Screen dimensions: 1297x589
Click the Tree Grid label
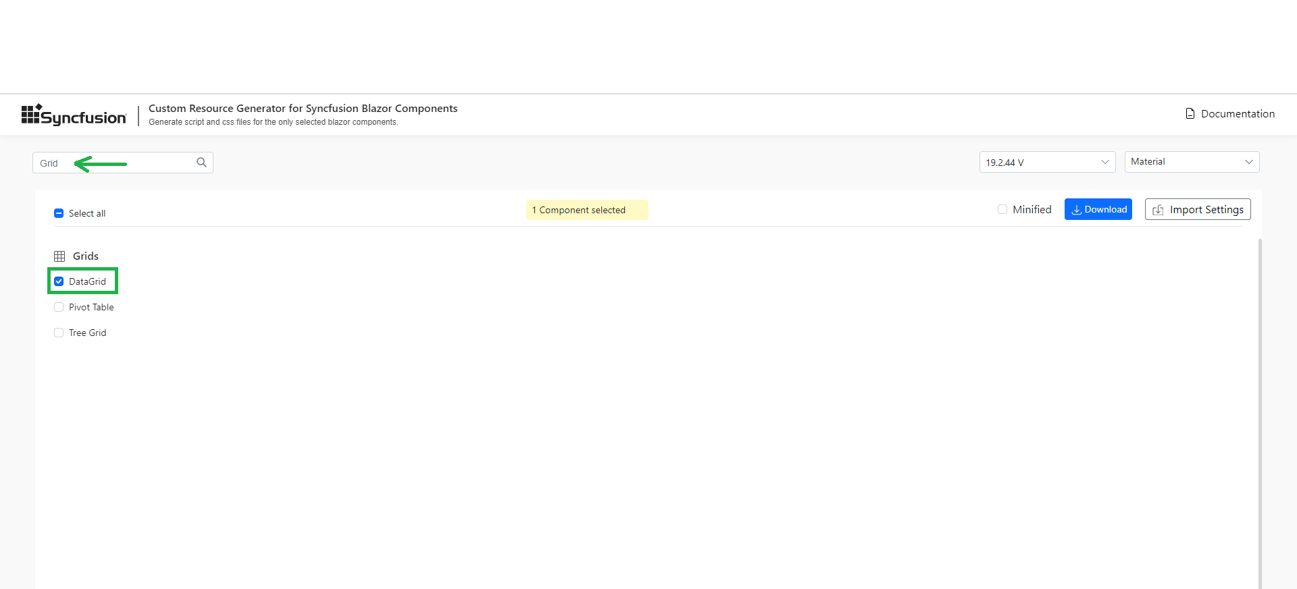(88, 333)
